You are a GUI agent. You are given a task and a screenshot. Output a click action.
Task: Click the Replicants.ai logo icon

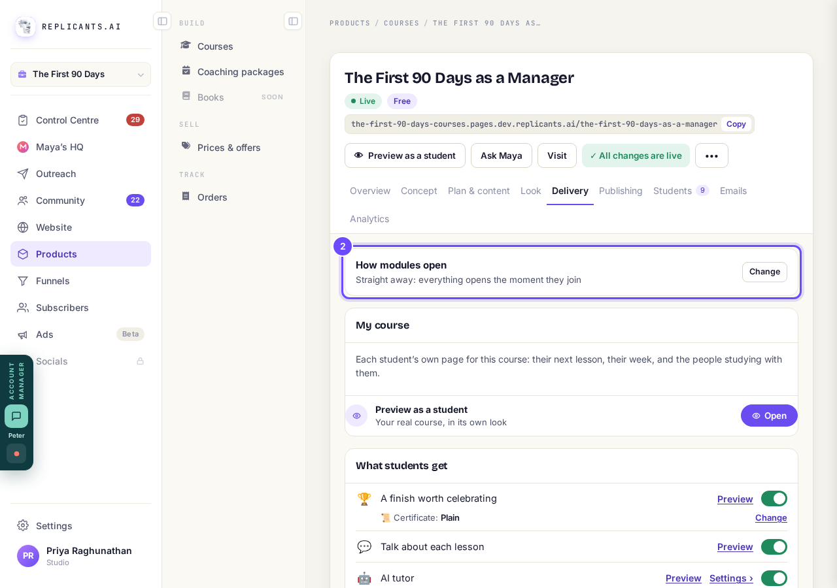click(26, 27)
